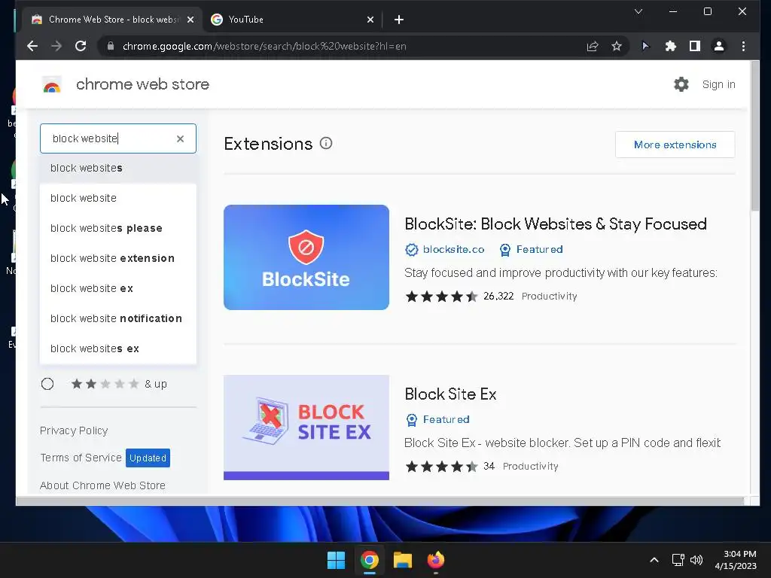The width and height of the screenshot is (771, 578).
Task: Click the info icon next to Extensions
Action: point(326,143)
